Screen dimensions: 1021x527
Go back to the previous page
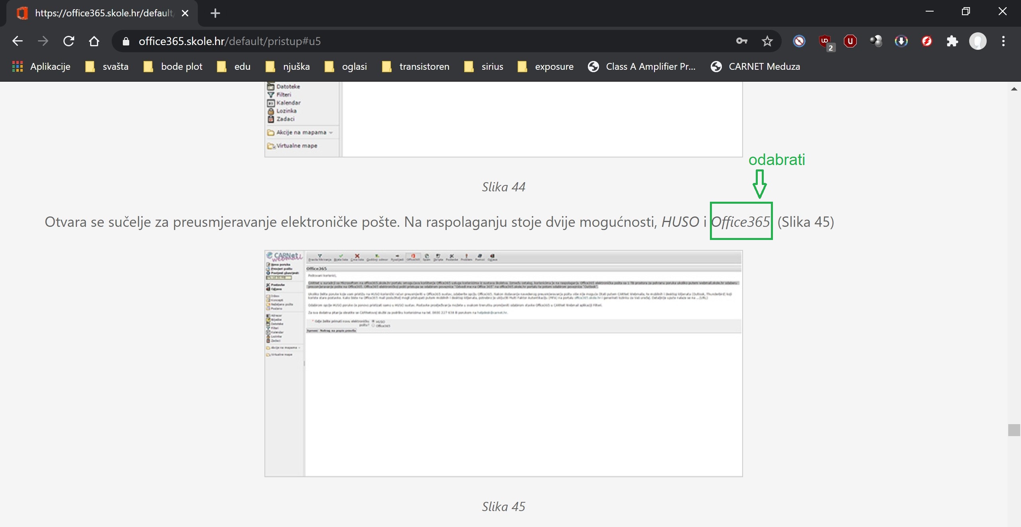pos(17,41)
